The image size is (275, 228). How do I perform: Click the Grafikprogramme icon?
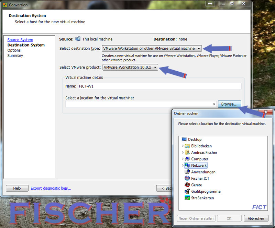point(187,191)
